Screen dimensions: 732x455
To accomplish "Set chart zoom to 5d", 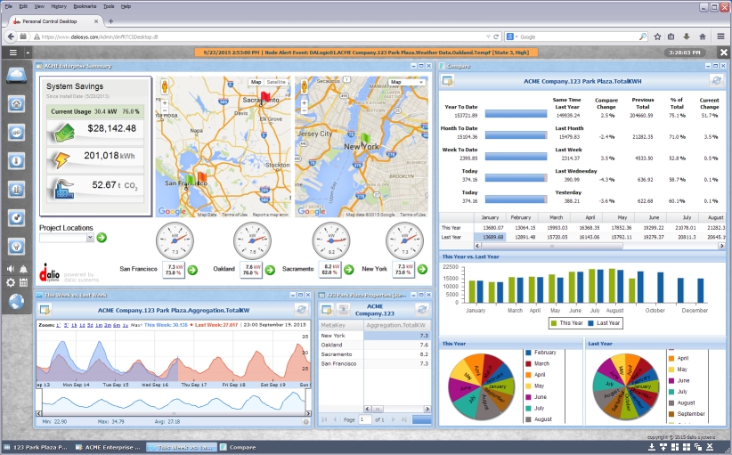I will [x=90, y=325].
